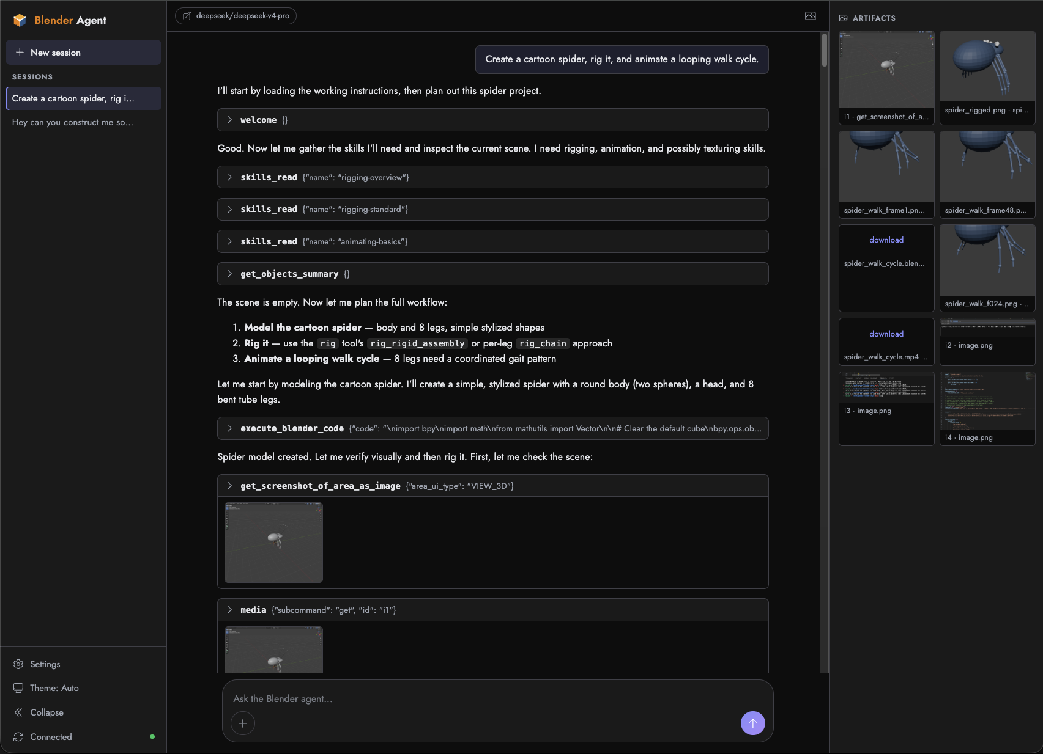The height and width of the screenshot is (754, 1043).
Task: Expand skills_read animating-basics call
Action: coord(492,241)
